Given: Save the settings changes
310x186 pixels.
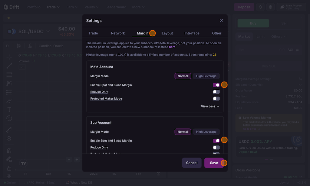Looking at the screenshot, I should [214, 163].
